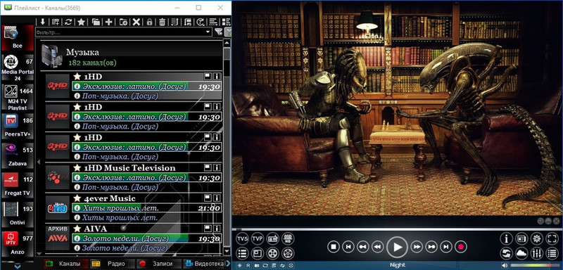Click the red record button
This screenshot has width=563, height=270.
pyautogui.click(x=461, y=246)
